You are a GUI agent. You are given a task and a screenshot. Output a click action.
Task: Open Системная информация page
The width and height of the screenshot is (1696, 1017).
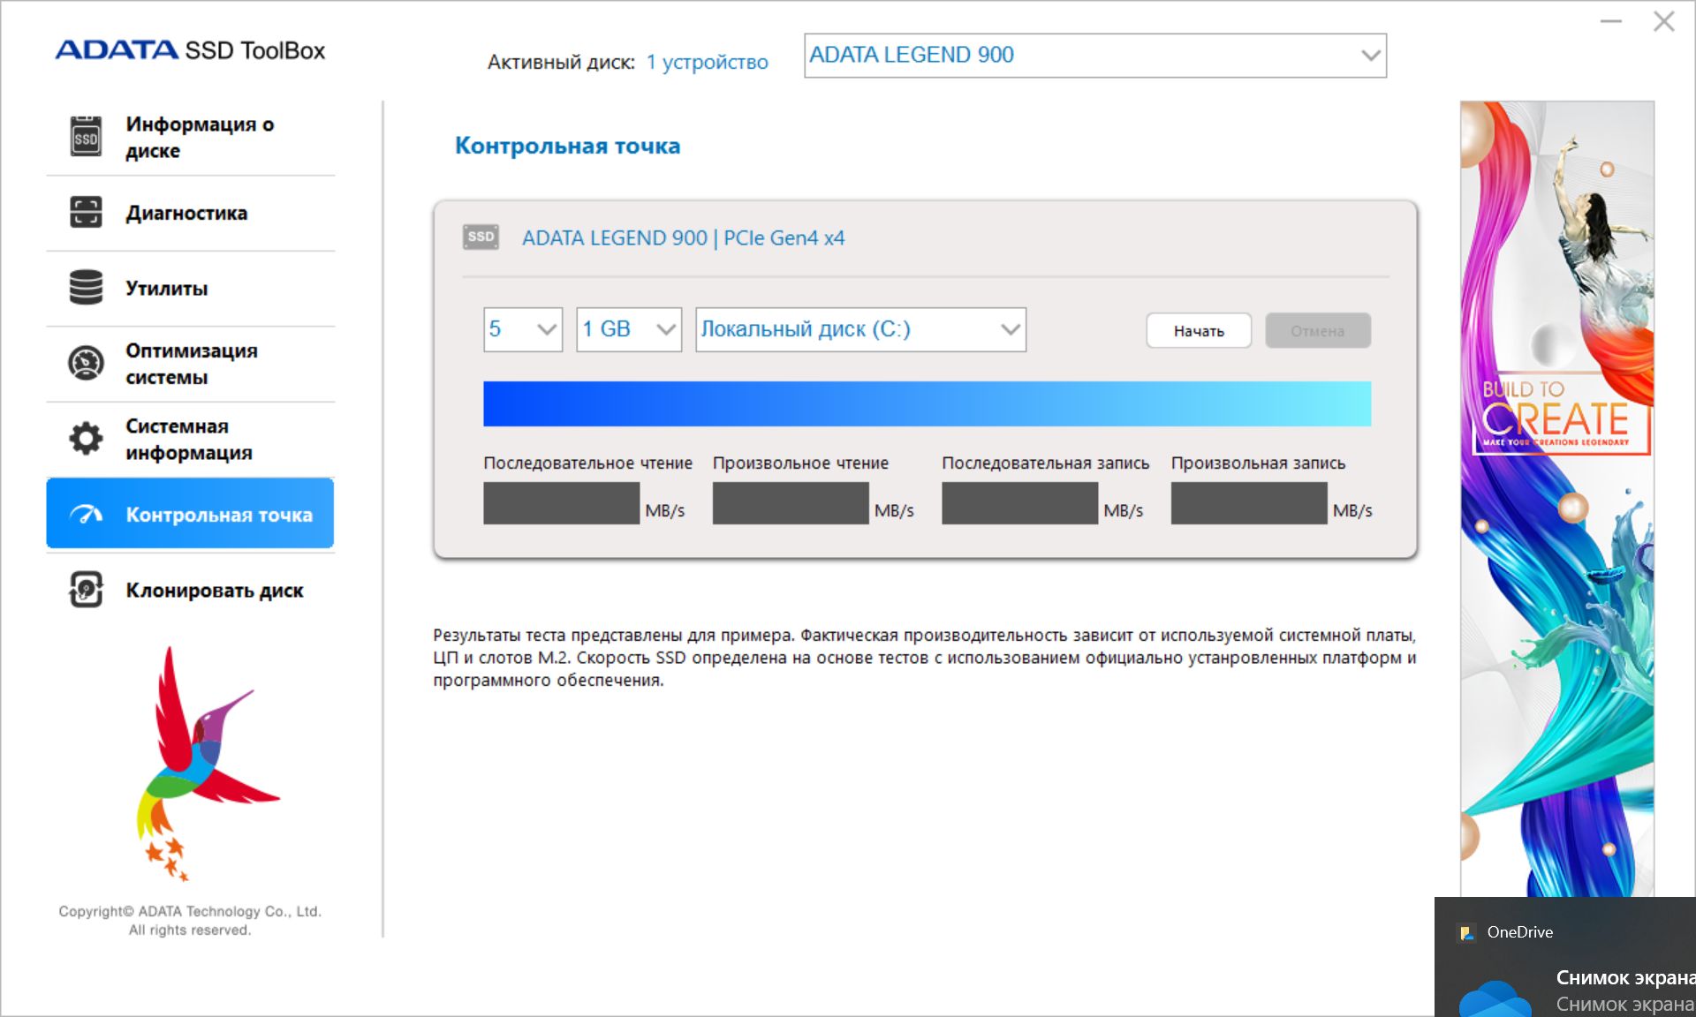point(190,440)
